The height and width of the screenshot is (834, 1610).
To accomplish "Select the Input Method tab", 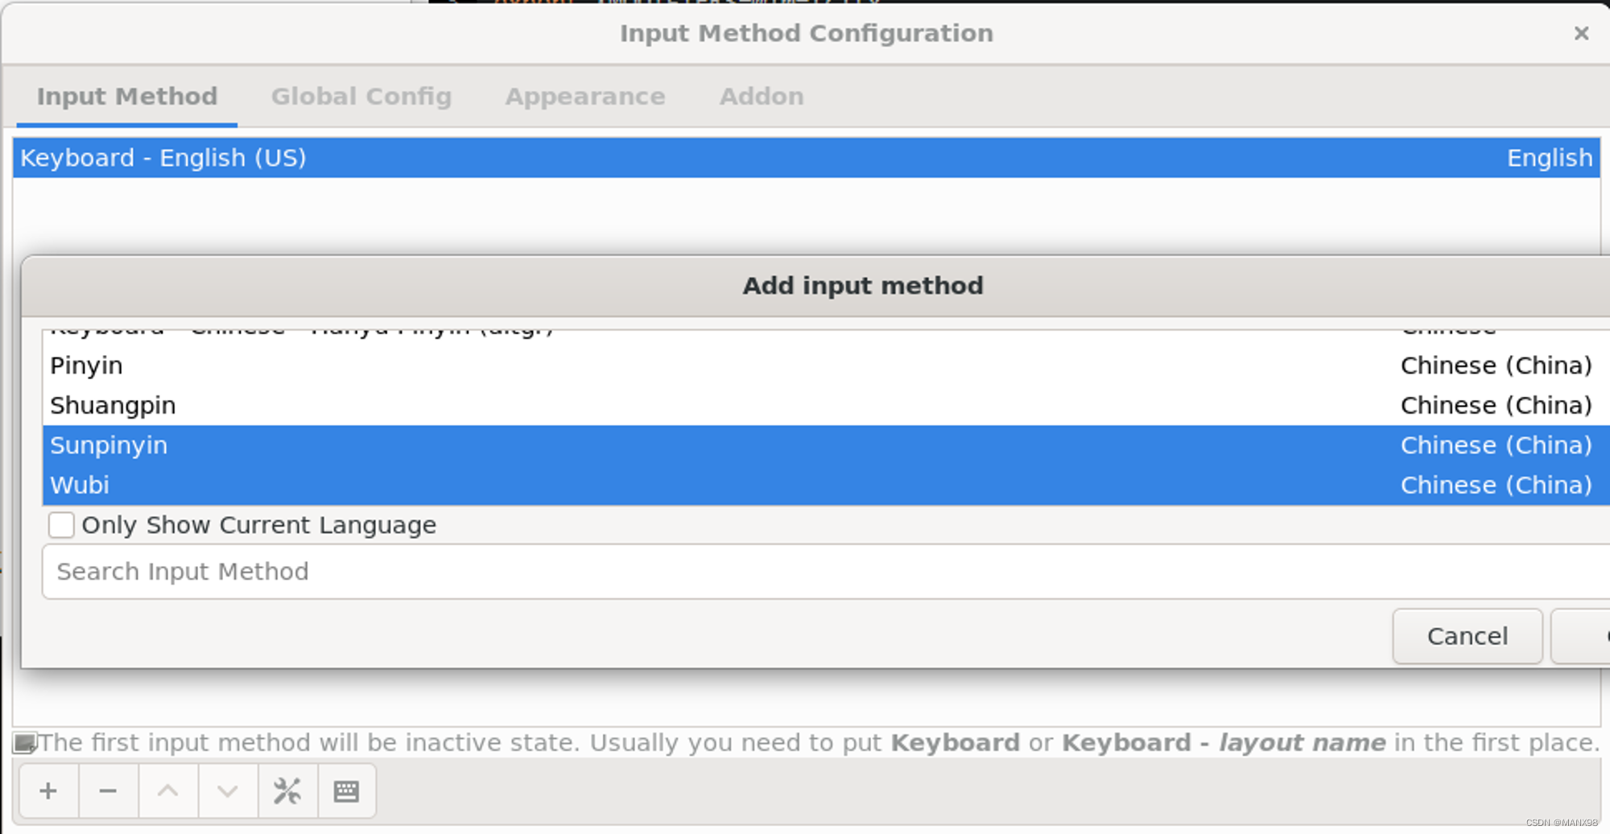I will click(127, 97).
